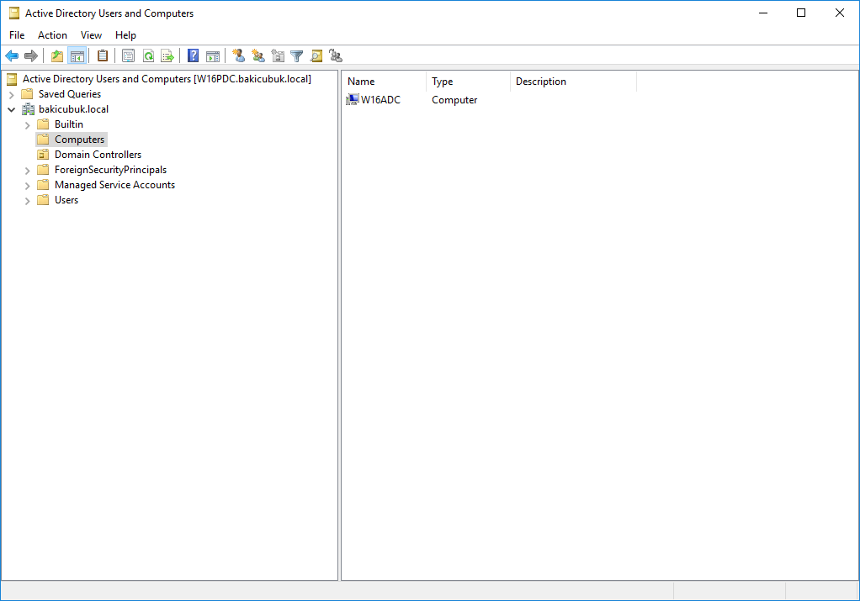Select the Domain Controllers OU

pyautogui.click(x=98, y=155)
